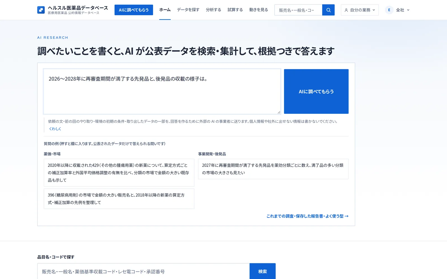
Task: Click the 品目名・コード search input field
Action: 143,271
